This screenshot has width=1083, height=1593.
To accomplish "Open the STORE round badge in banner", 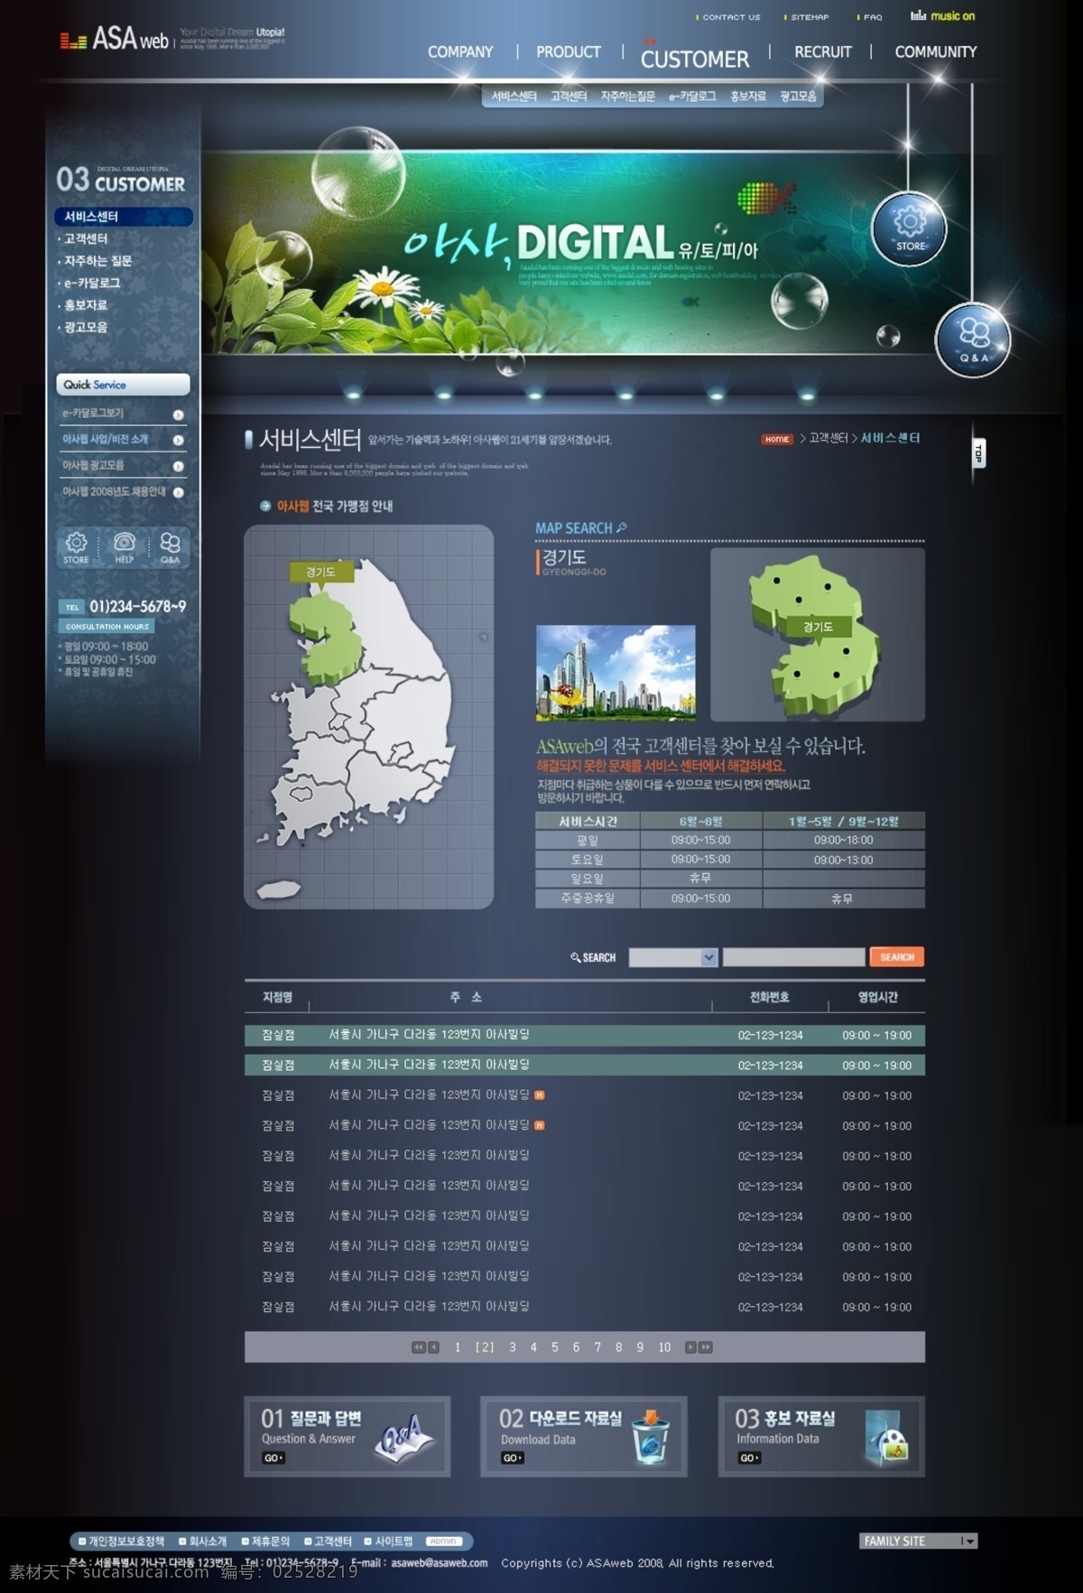I will 909,229.
